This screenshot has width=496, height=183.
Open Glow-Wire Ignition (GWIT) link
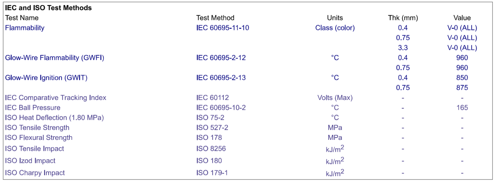(x=46, y=78)
